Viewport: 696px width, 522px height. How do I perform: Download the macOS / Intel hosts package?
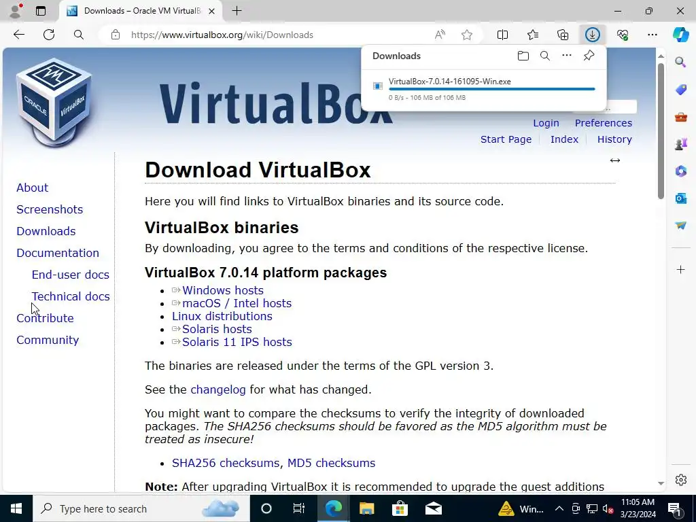(237, 303)
